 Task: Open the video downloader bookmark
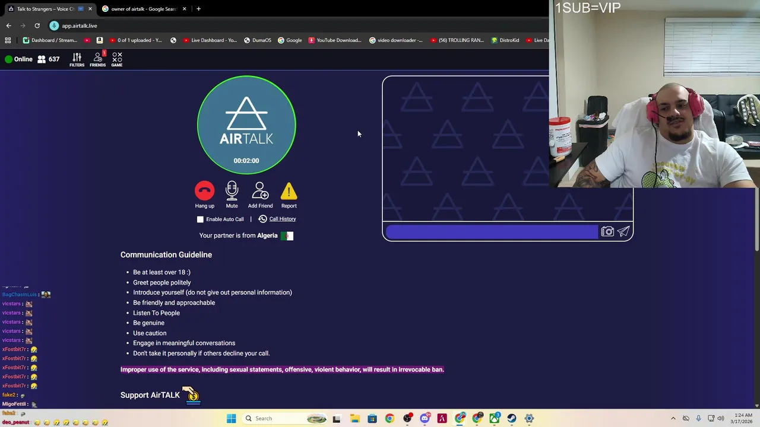point(396,40)
